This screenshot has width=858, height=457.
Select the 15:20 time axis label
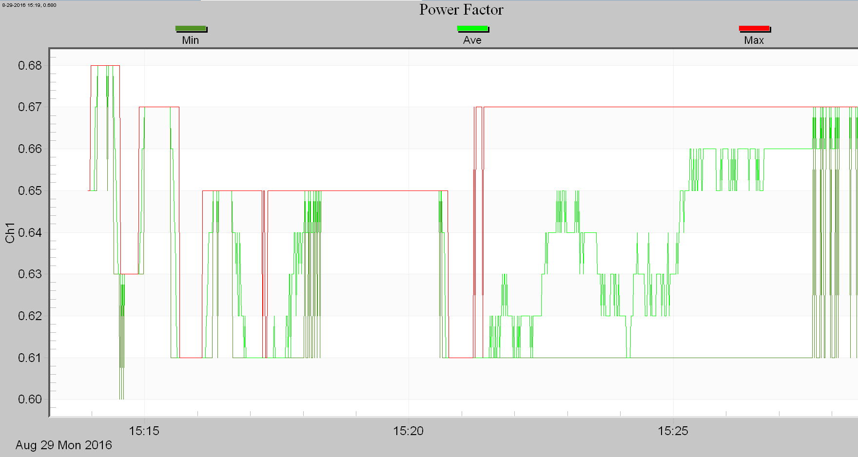pyautogui.click(x=409, y=431)
